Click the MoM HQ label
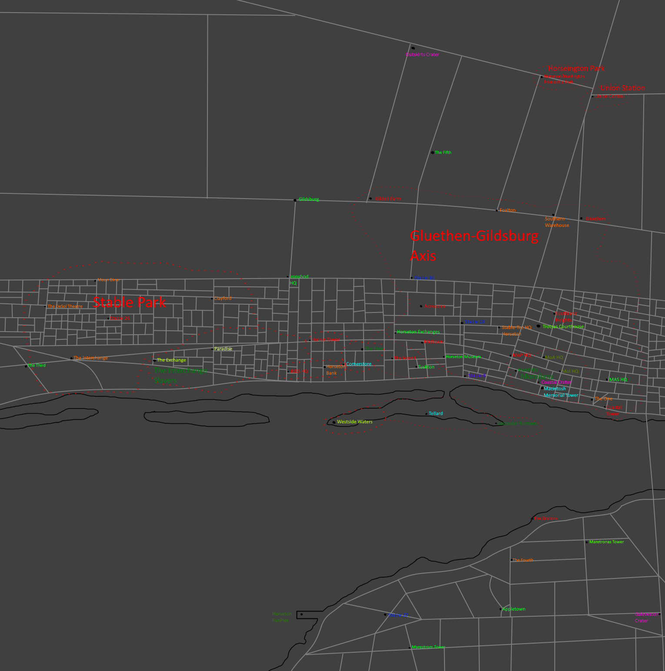This screenshot has height=671, width=665. 528,370
